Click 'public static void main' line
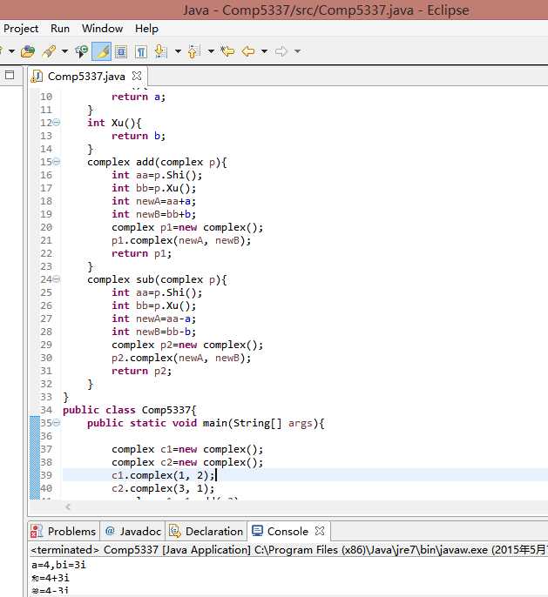Image resolution: width=548 pixels, height=597 pixels. point(206,423)
